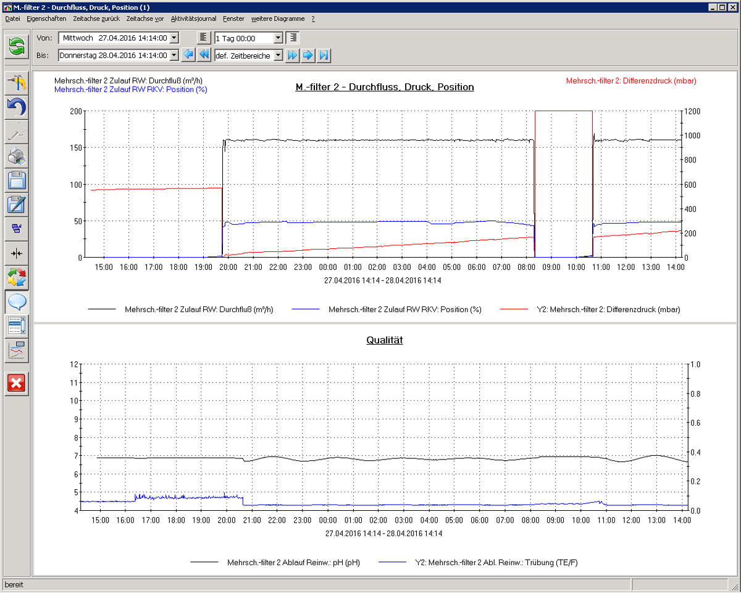Click the Bis end date field
The image size is (741, 593).
click(114, 56)
